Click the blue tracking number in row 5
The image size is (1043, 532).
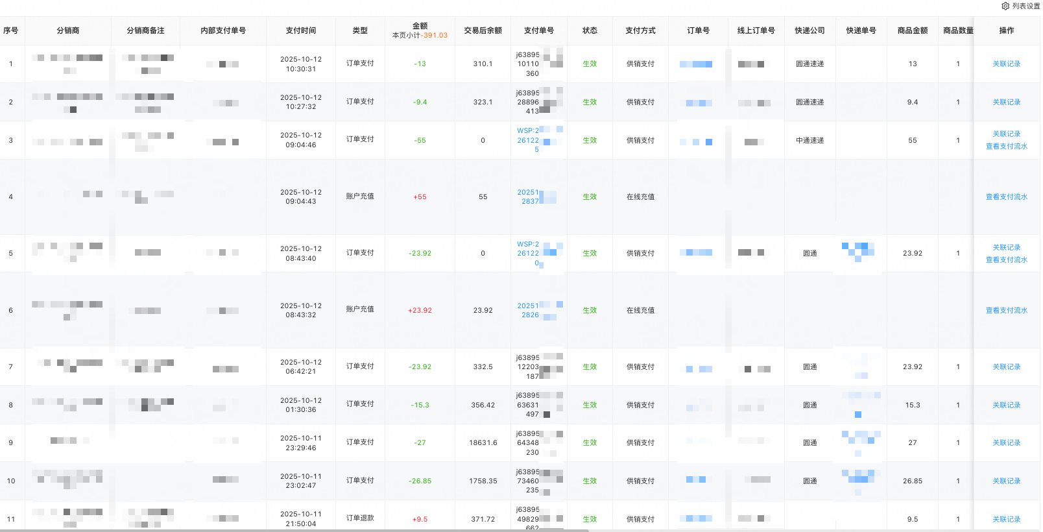tap(859, 251)
